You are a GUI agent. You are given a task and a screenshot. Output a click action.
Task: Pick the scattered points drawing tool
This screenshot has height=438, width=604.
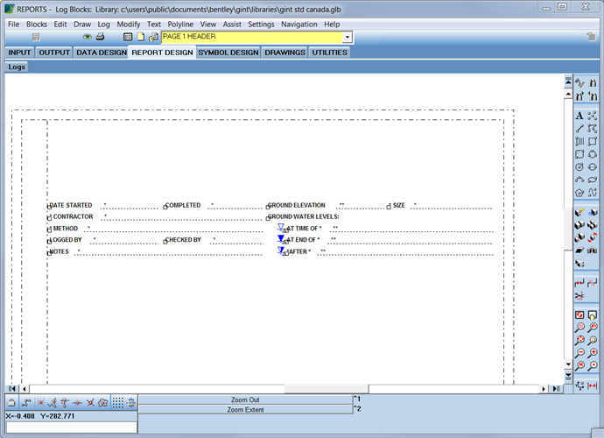pos(593,116)
